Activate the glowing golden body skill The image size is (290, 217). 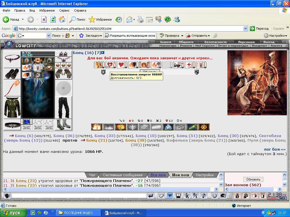[120, 127]
